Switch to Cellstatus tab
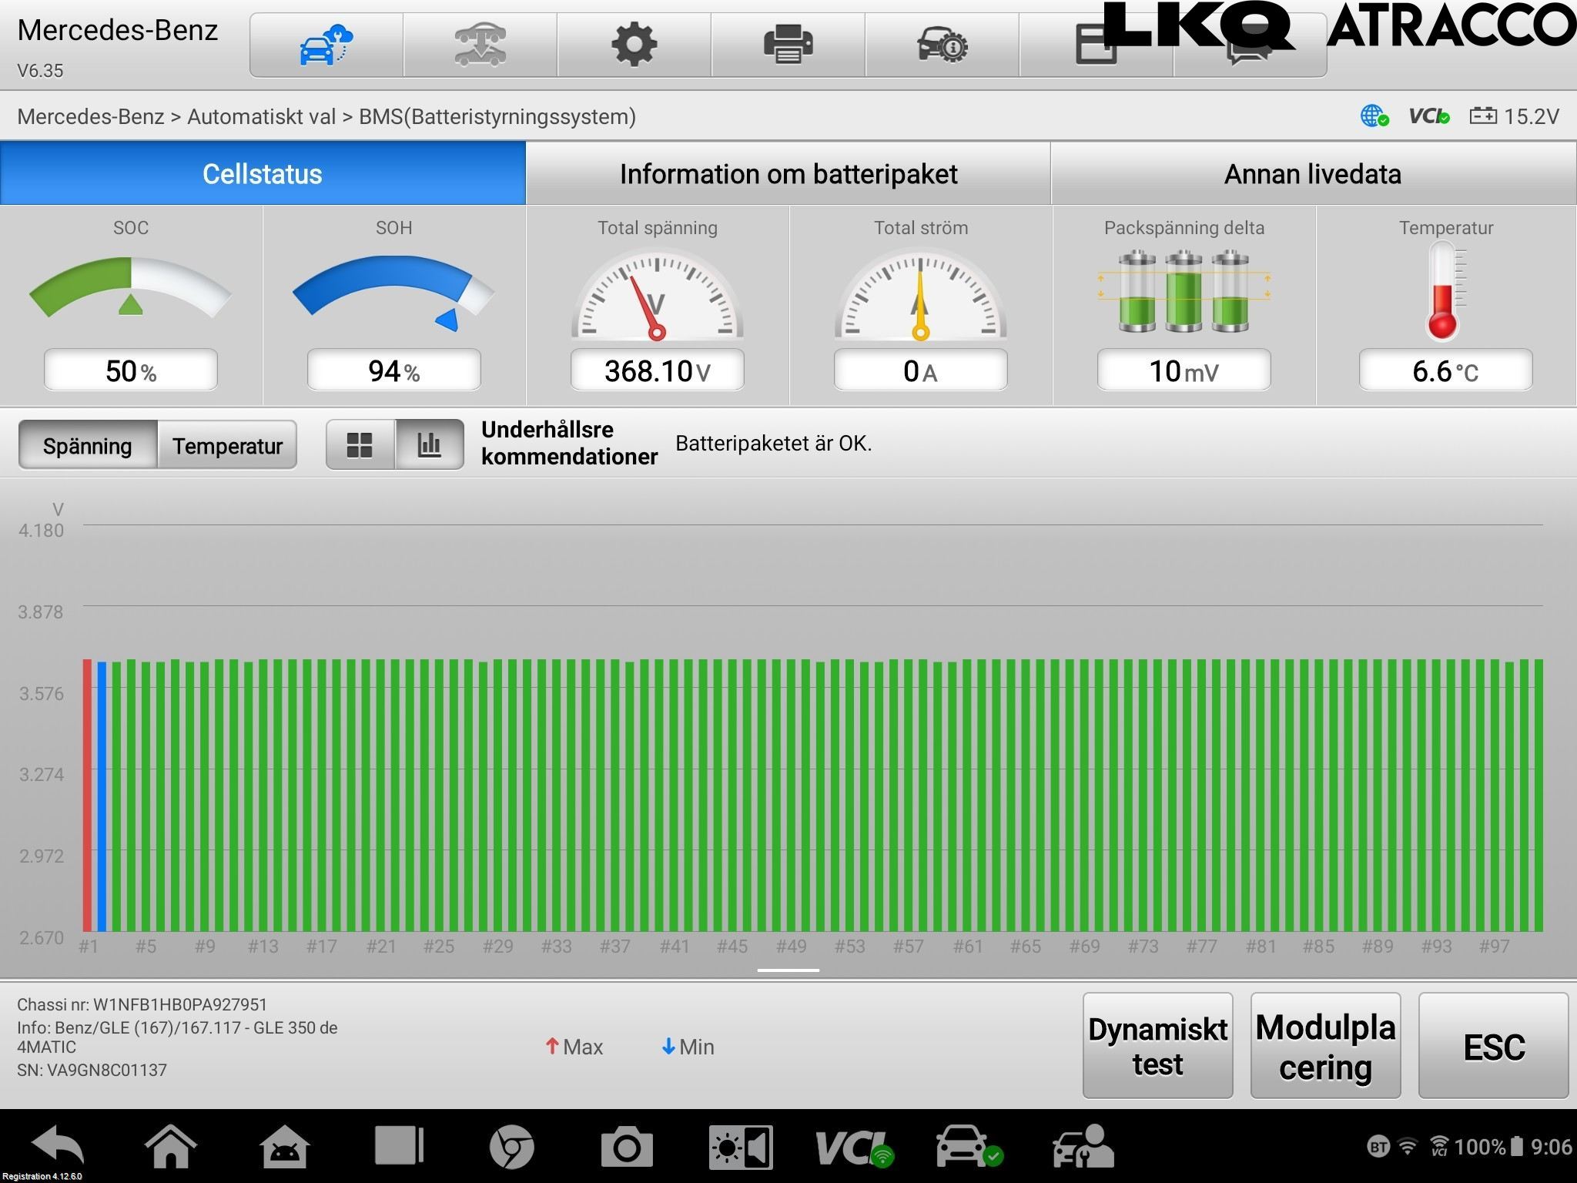Screen dimensions: 1577x1183 263,173
